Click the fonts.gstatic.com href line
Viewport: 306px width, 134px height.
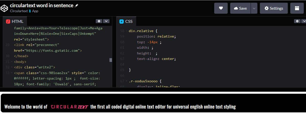pyautogui.click(x=48, y=51)
